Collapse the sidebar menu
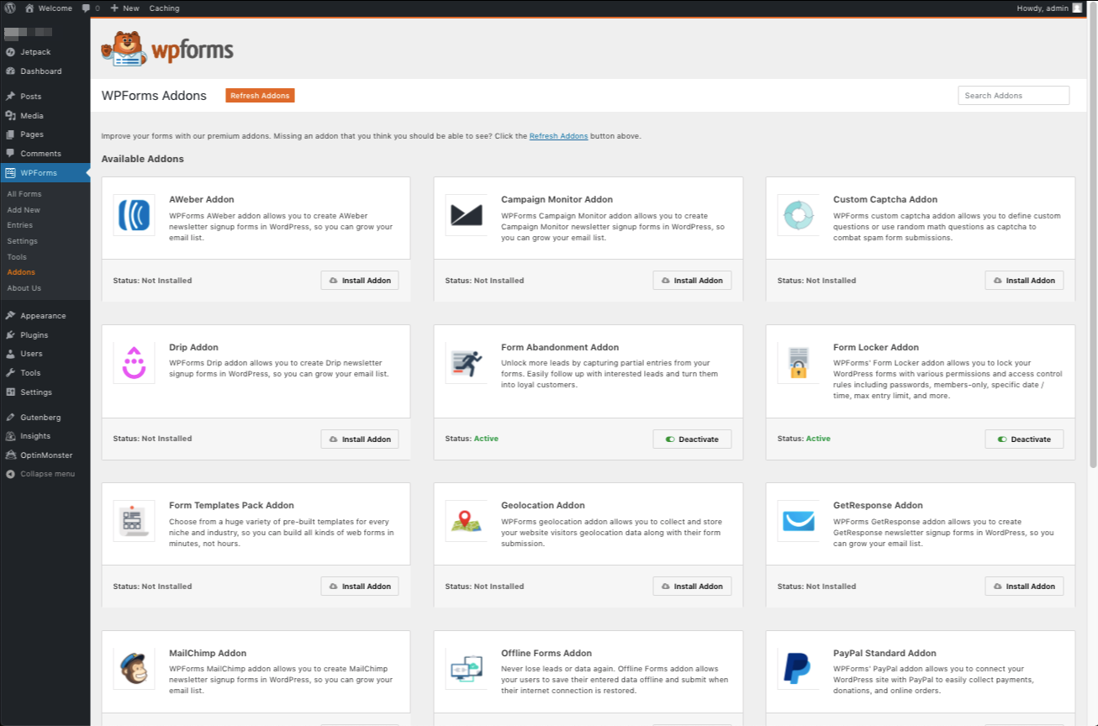The image size is (1098, 726). pos(45,474)
